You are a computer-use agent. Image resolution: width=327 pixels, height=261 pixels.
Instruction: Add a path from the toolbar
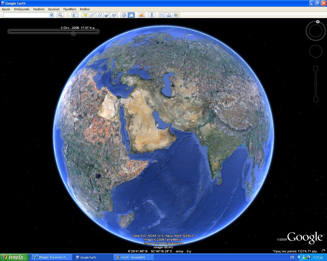(x=100, y=15)
